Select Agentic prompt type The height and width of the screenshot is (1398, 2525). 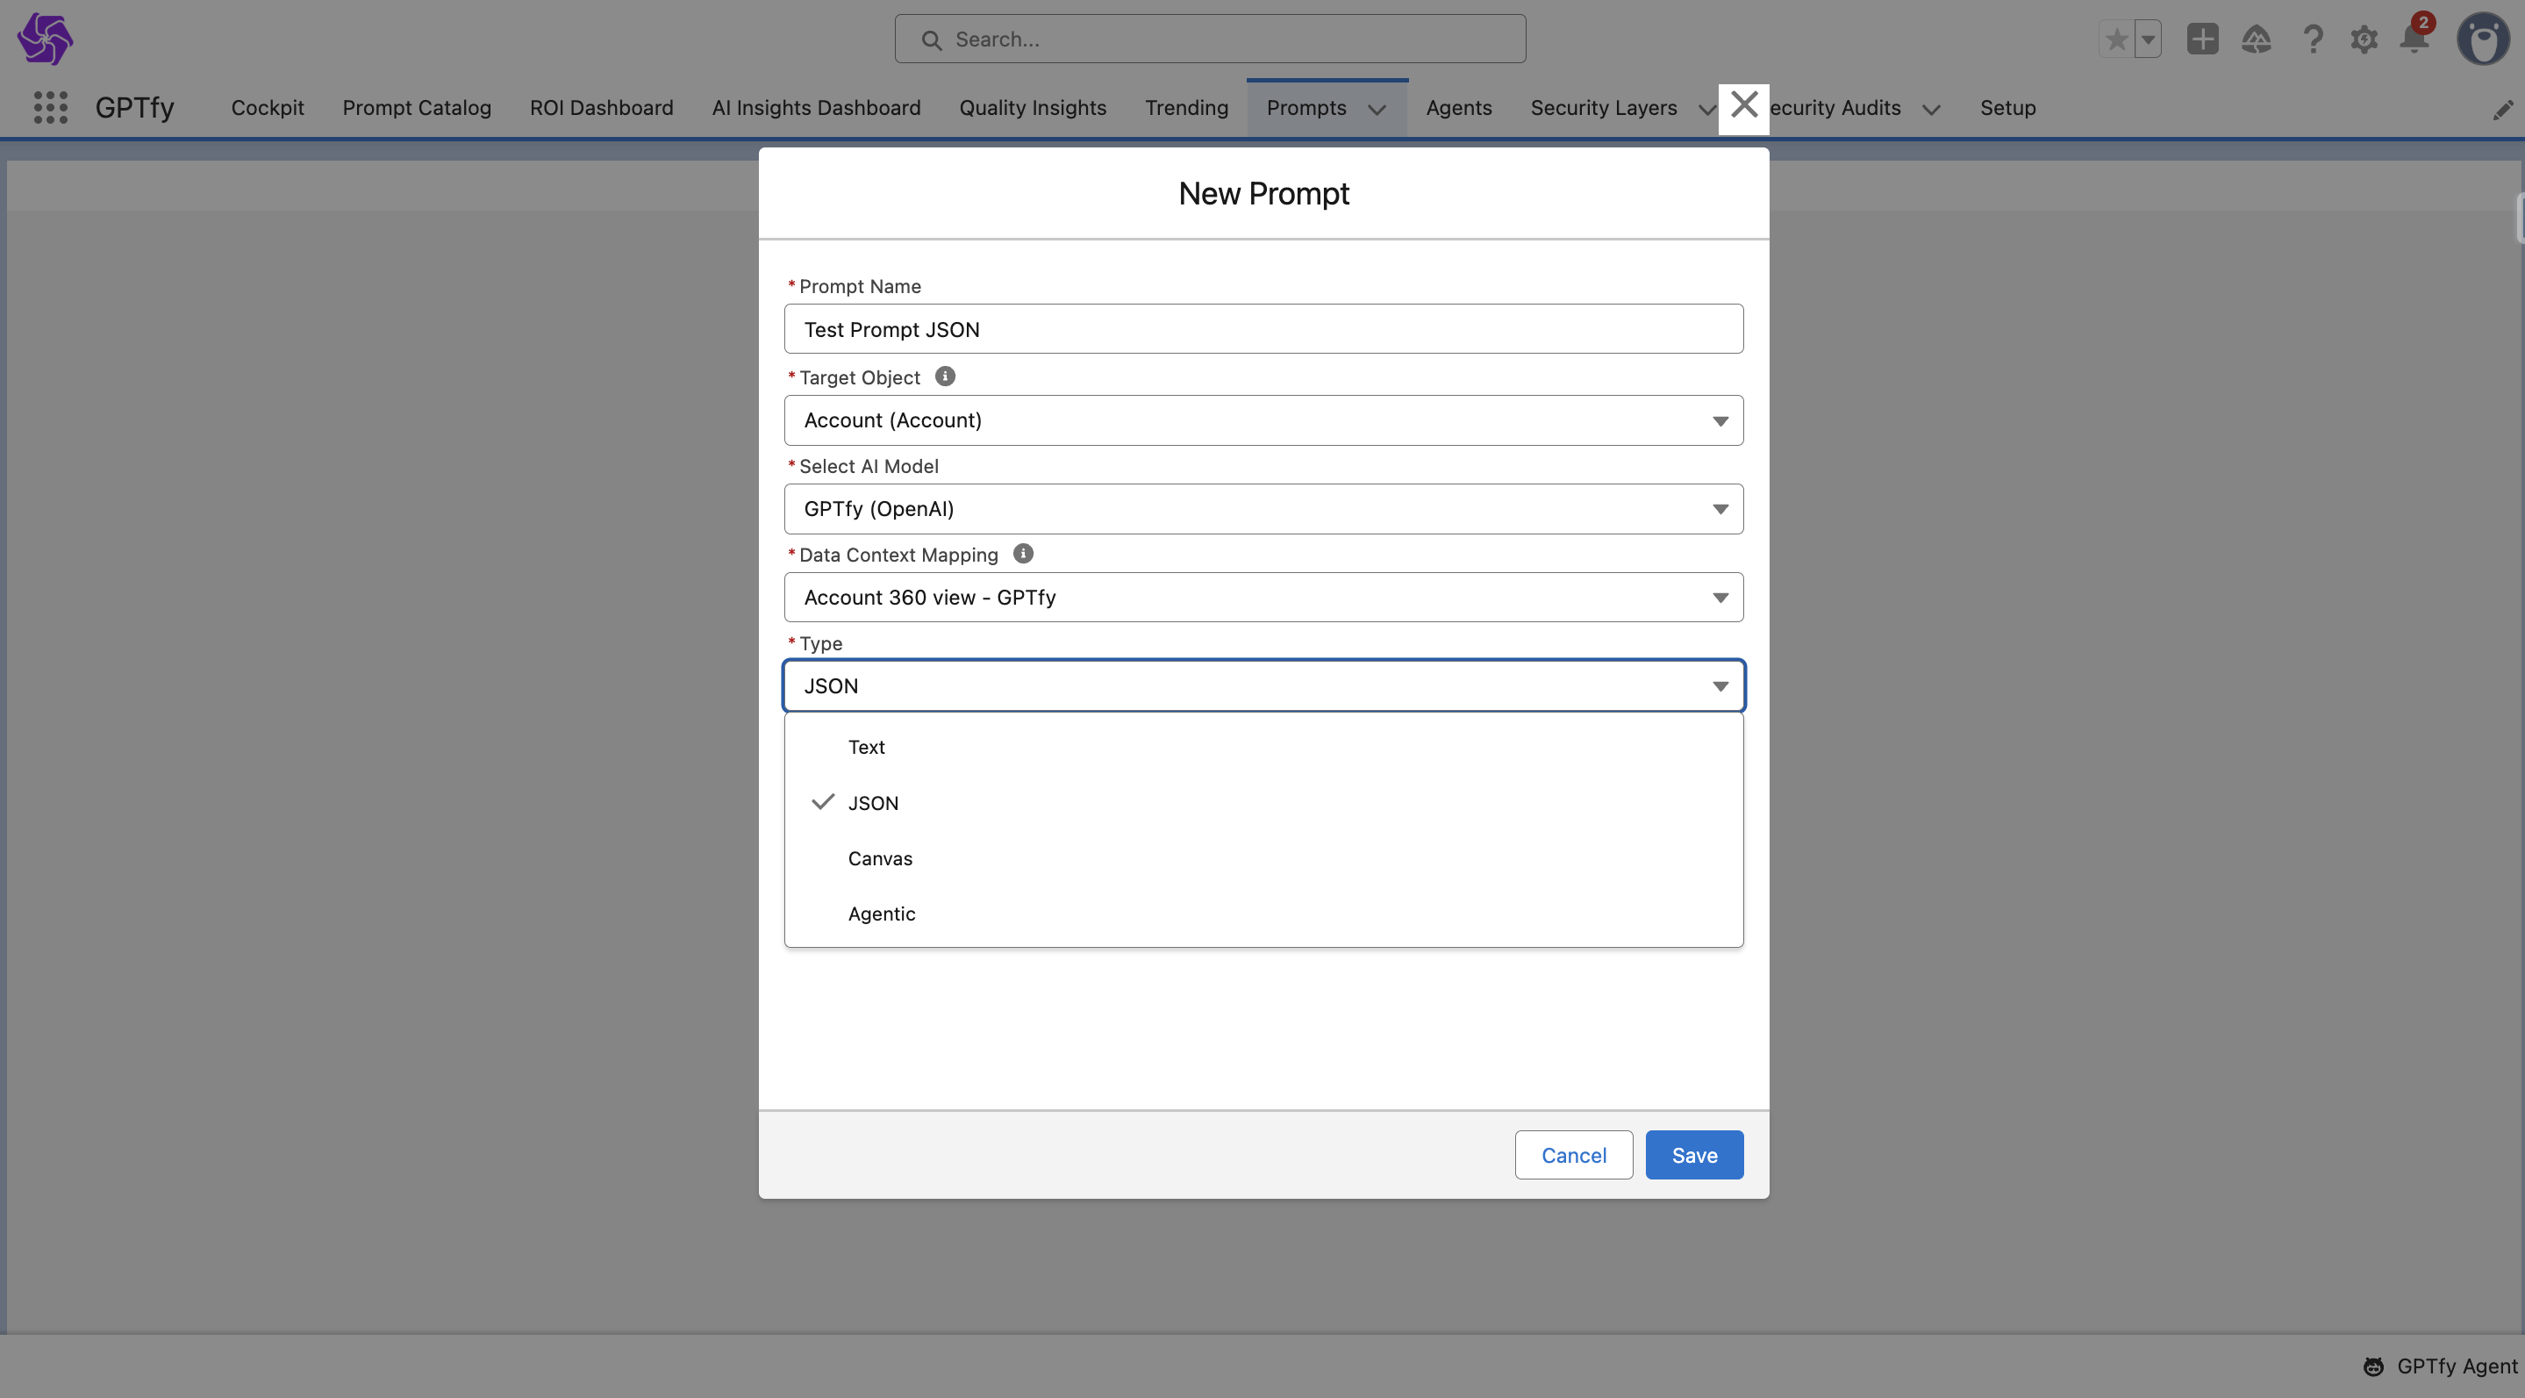click(x=881, y=914)
